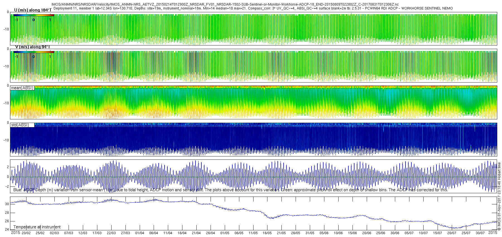Click the NetCDF file path title at top
The image size is (502, 237).
coord(225,4)
